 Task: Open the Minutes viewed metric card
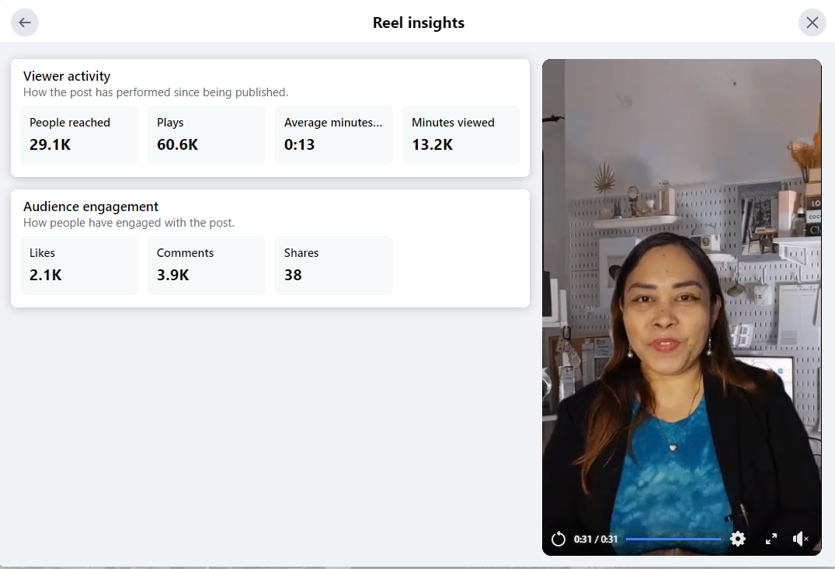point(461,134)
